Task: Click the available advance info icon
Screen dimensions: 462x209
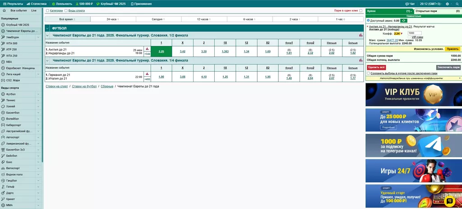Action: [x=368, y=20]
